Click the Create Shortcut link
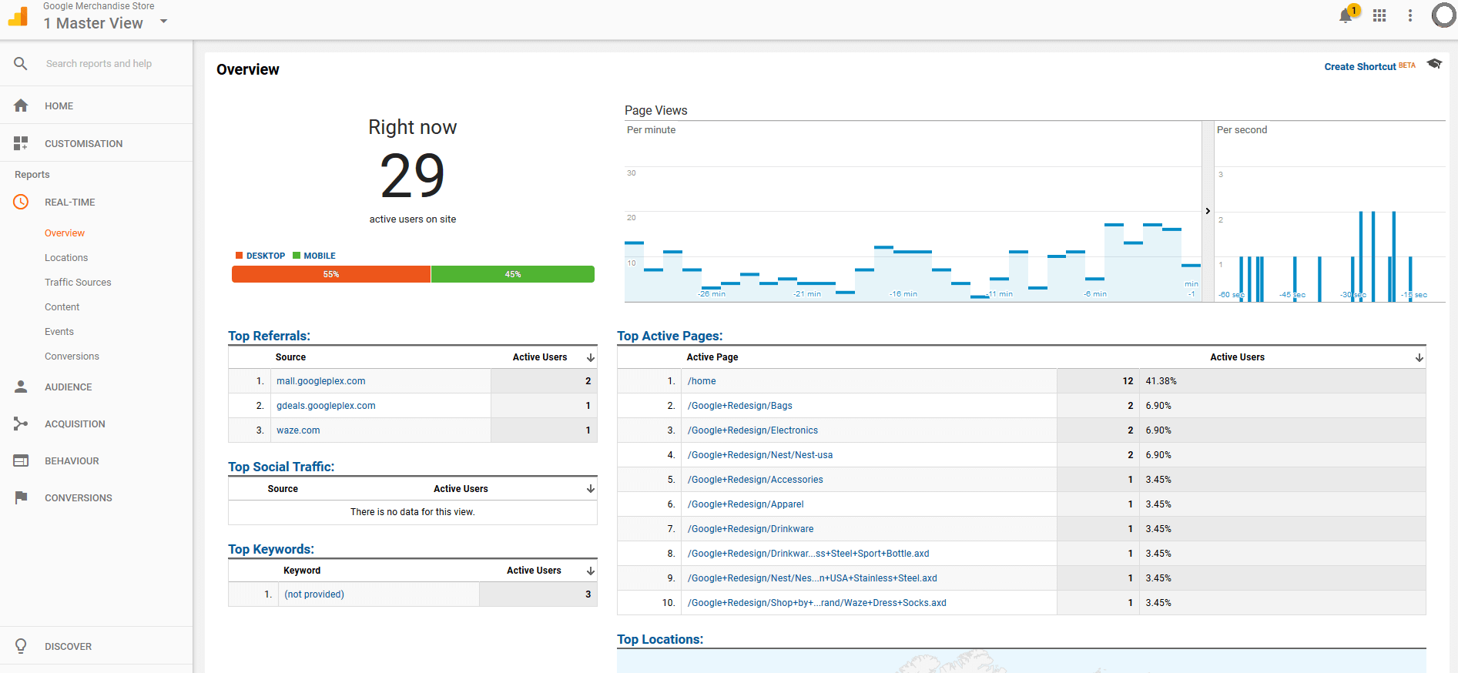This screenshot has width=1458, height=673. tap(1360, 66)
